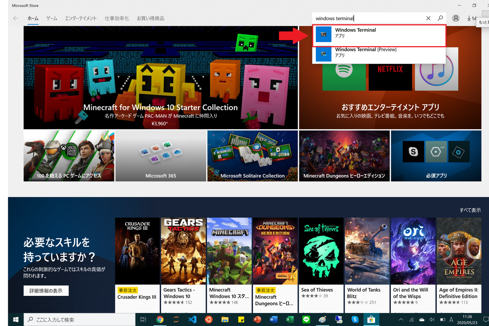Screen dimensions: 489x326
Task: Open the Sea of Thieves thumbnail
Action: [x=321, y=251]
